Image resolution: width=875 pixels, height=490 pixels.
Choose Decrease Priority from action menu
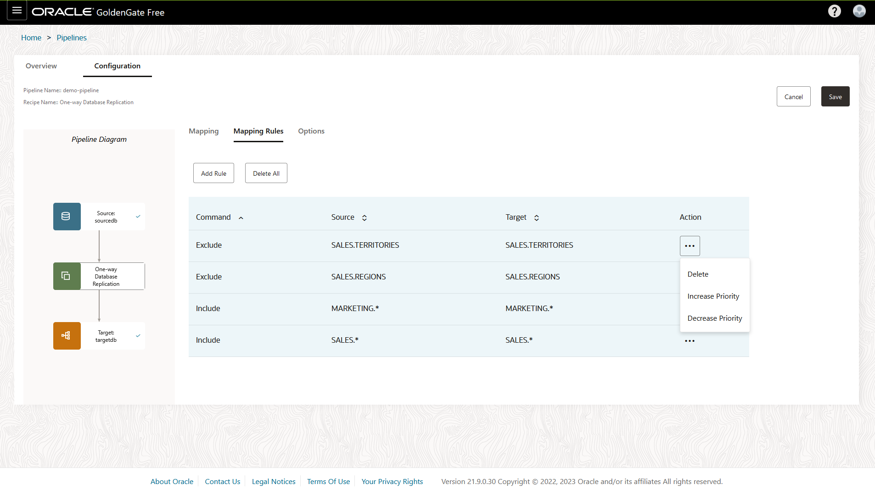click(714, 318)
